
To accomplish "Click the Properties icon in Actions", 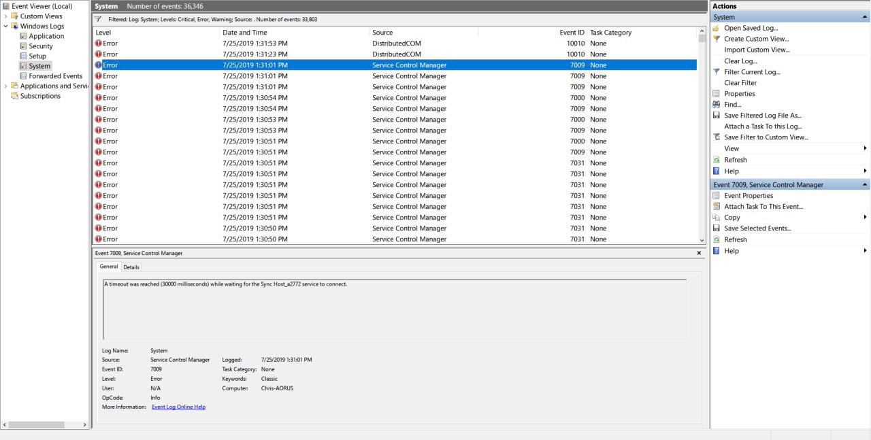I will click(717, 93).
